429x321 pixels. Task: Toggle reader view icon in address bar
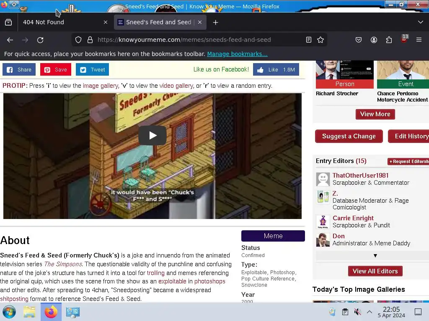[x=309, y=40]
